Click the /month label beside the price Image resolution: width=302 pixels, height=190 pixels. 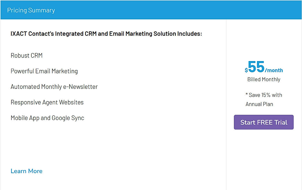coord(274,70)
